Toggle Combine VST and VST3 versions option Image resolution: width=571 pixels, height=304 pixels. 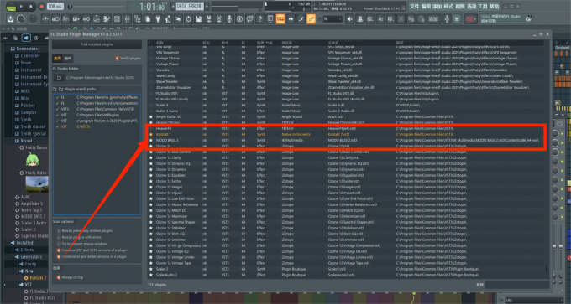coord(59,250)
